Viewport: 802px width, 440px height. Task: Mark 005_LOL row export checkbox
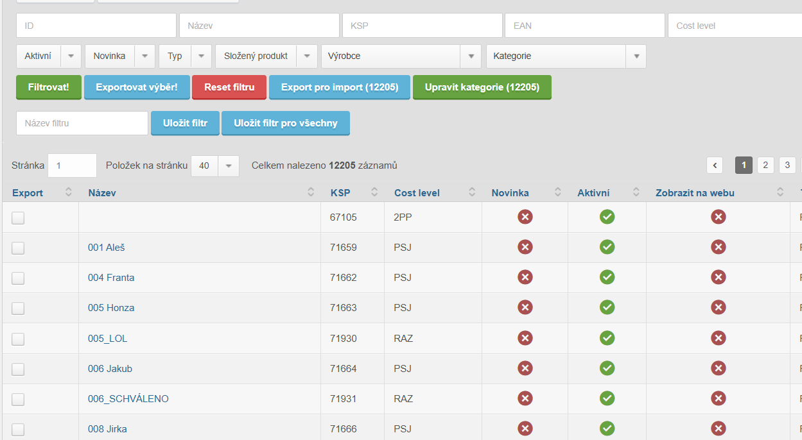pos(18,339)
